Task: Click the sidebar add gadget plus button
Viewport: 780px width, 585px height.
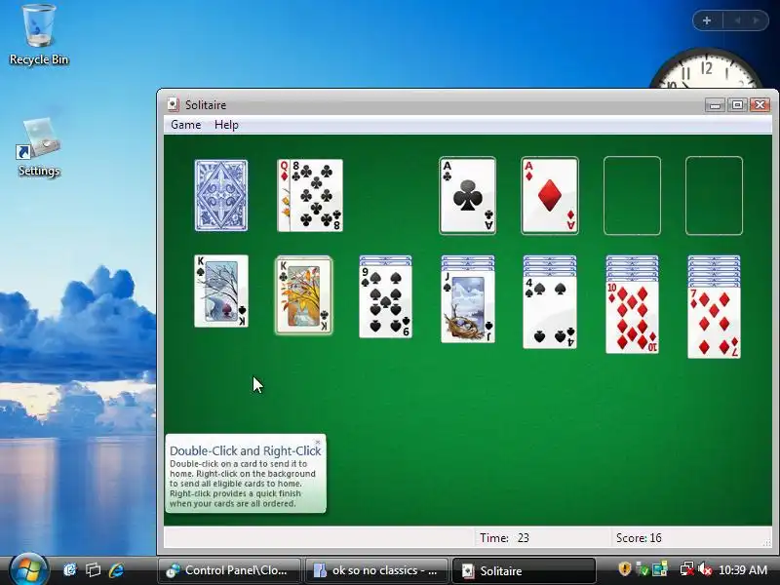Action: pyautogui.click(x=706, y=20)
